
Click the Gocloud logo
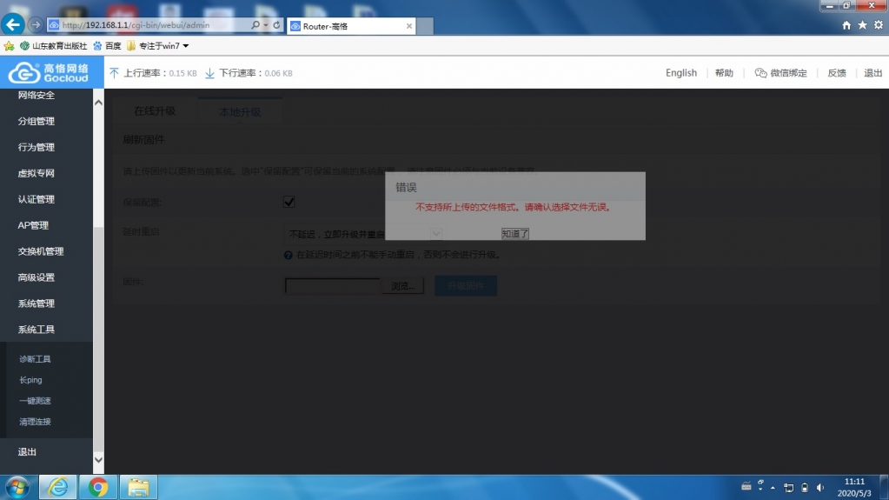(x=50, y=73)
